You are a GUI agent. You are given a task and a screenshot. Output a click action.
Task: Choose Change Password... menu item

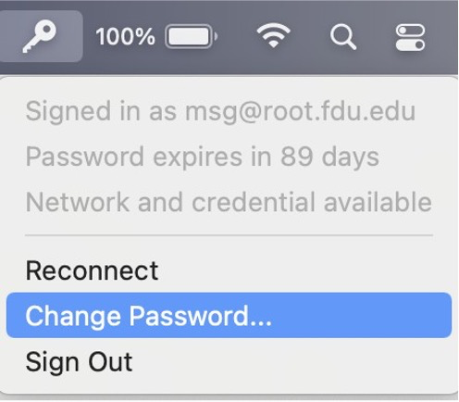pos(229,315)
